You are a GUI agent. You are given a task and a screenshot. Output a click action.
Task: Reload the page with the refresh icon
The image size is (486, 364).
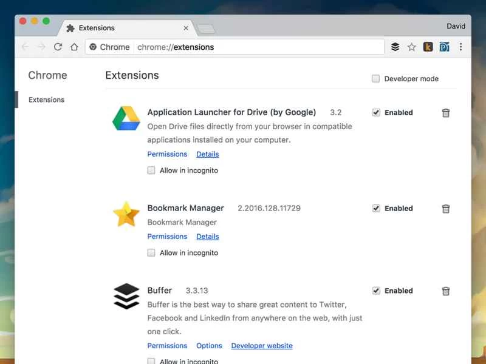tap(58, 46)
